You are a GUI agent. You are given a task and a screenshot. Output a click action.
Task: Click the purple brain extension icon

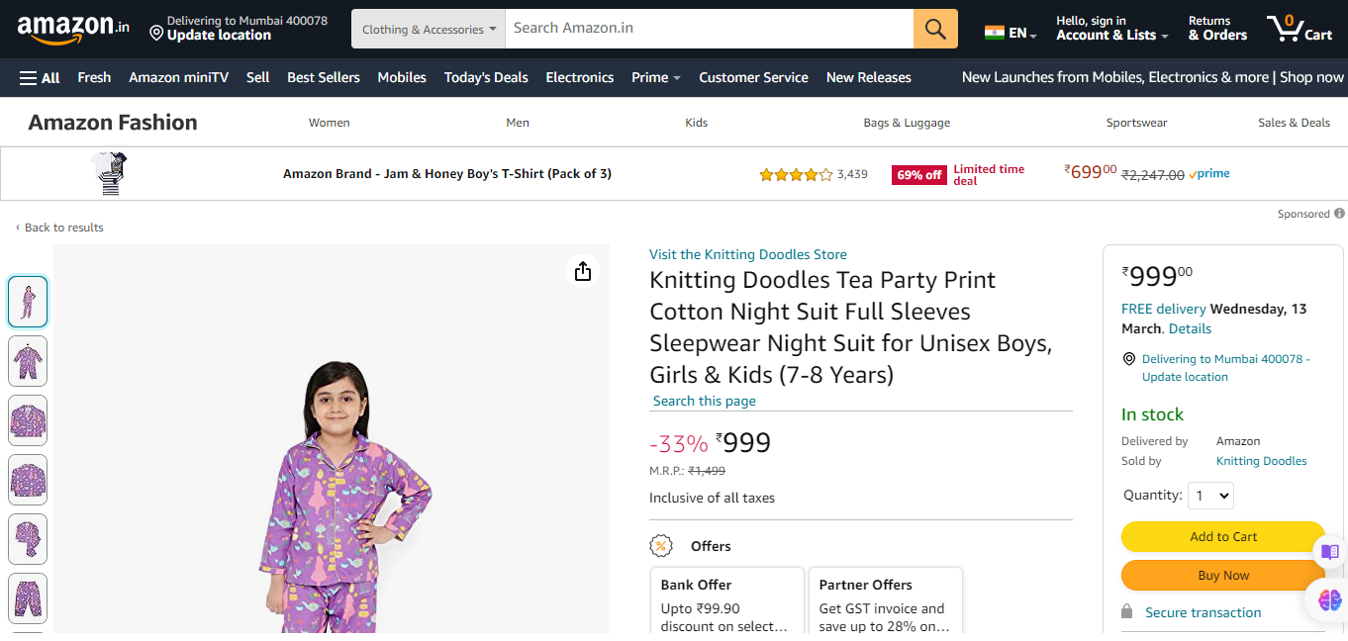[x=1329, y=598]
